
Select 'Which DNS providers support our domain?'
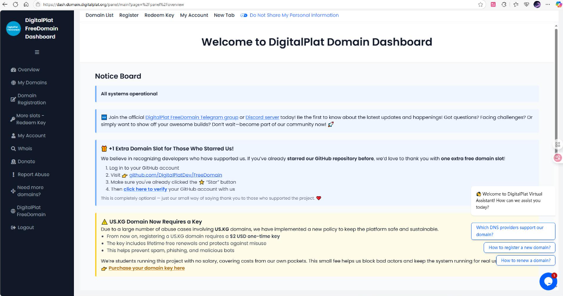513,231
